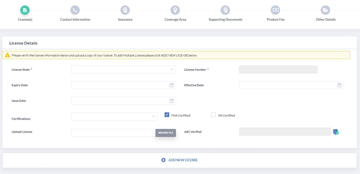The width and height of the screenshot is (360, 174).
Task: Click the VA Certified label text
Action: point(226,115)
